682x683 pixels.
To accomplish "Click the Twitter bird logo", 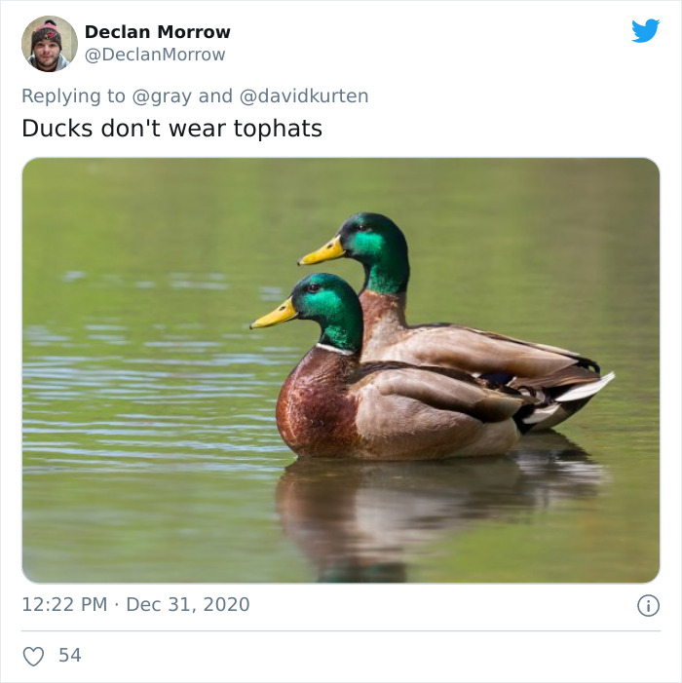I will 645,30.
